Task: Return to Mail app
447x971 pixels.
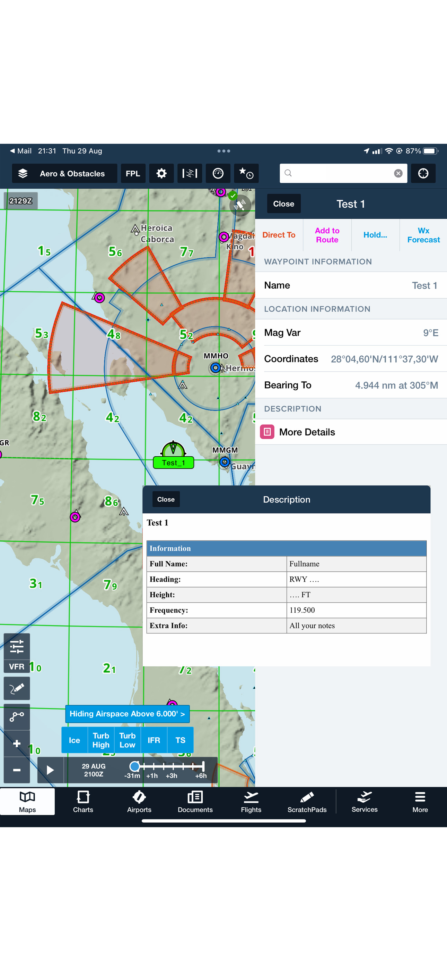Action: (x=21, y=151)
